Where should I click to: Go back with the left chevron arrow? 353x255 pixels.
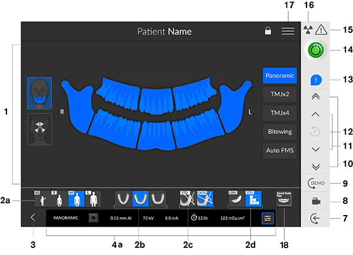point(33,217)
